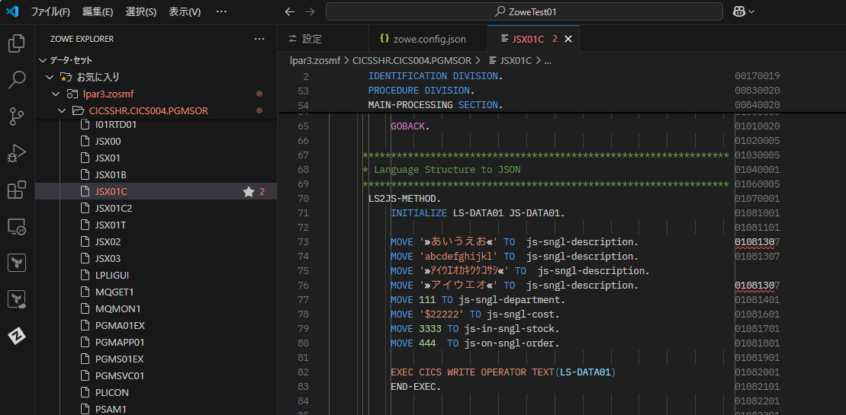Open the Search view icon
Viewport: 846px width, 415px height.
(x=17, y=80)
